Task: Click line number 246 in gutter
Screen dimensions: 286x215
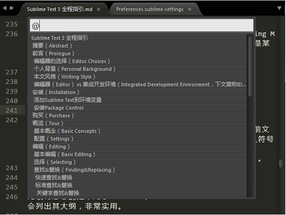Action: [x=12, y=197]
